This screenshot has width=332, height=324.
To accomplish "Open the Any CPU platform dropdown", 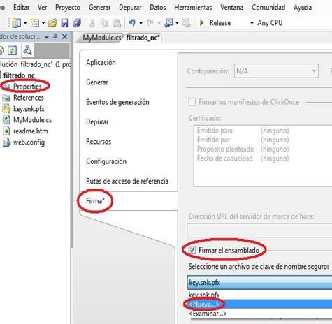I will (x=270, y=23).
